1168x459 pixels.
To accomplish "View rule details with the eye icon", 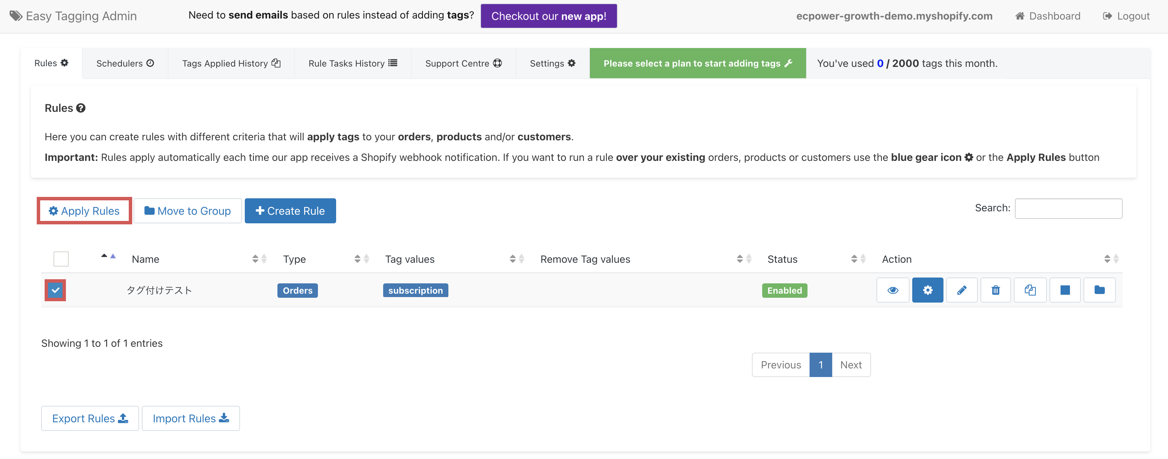I will click(x=892, y=290).
